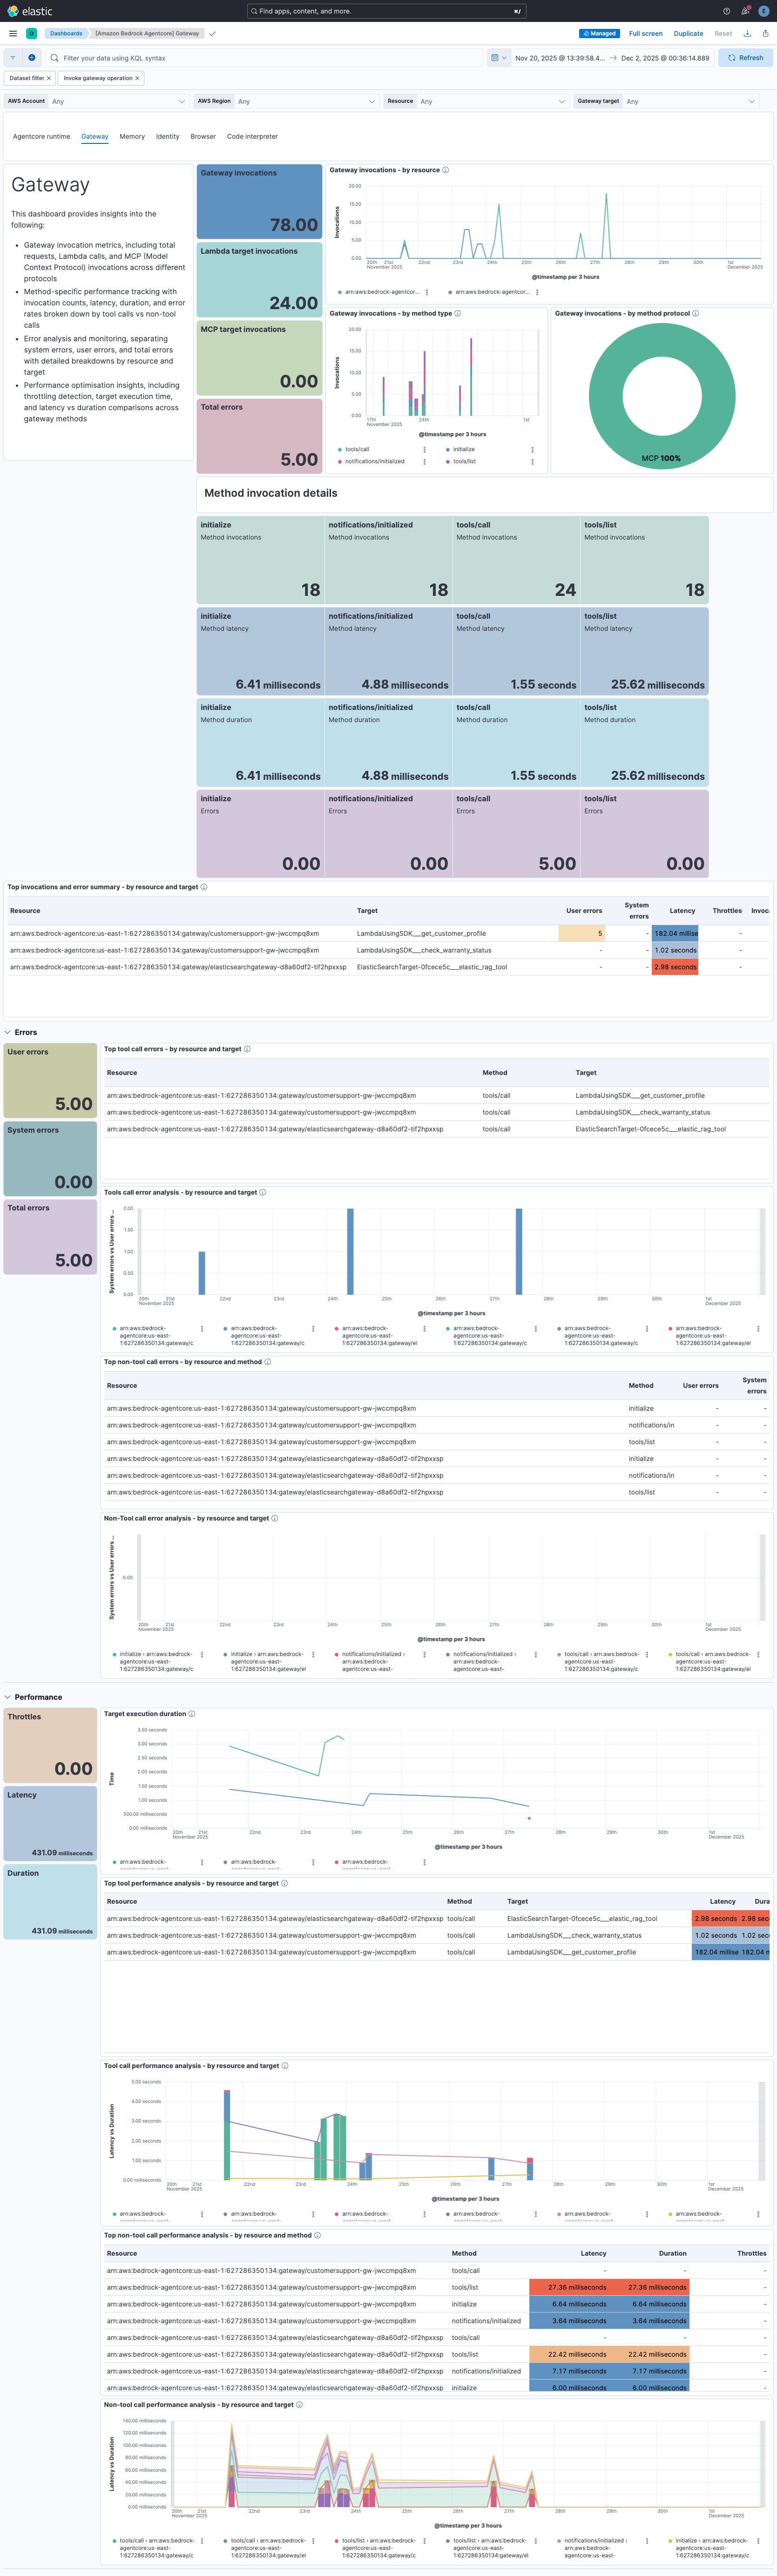Viewport: 777px width, 2576px height.
Task: Collapse the Performance section
Action: pos(8,1697)
